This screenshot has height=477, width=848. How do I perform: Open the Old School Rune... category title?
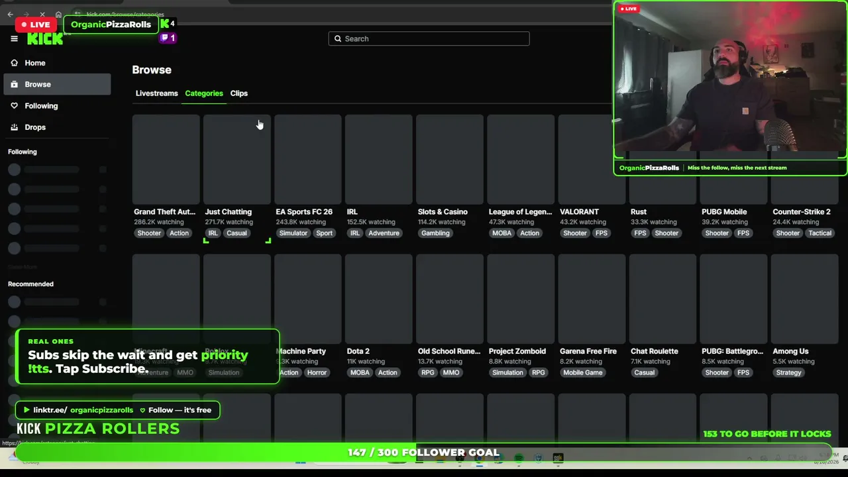(x=449, y=351)
